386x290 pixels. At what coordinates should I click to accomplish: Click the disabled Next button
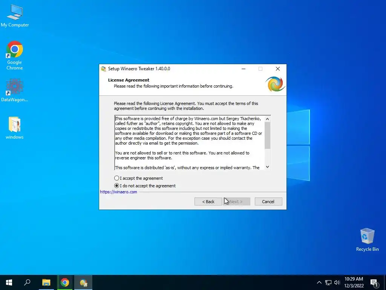click(x=237, y=202)
